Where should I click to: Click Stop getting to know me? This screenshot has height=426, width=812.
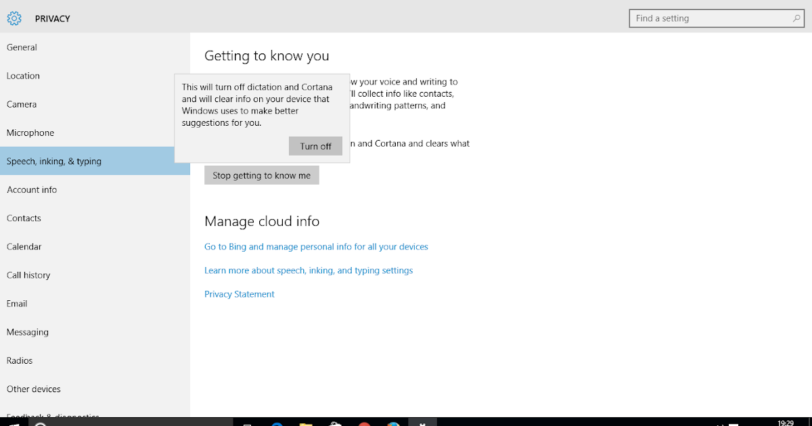(x=261, y=174)
